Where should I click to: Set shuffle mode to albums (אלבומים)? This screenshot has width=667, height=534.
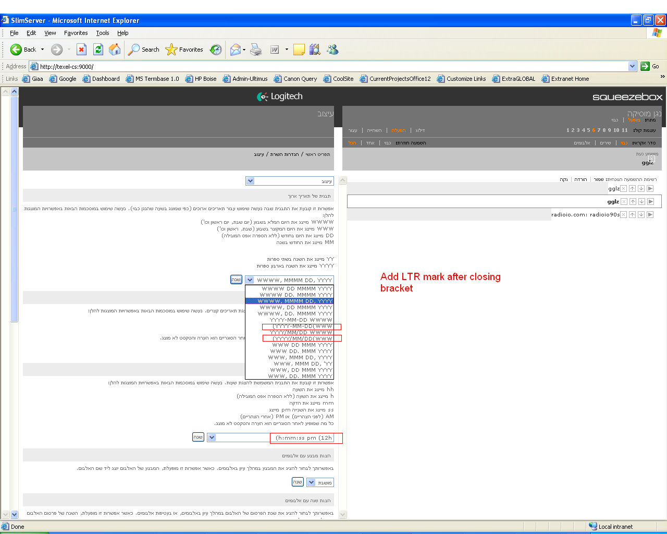582,143
